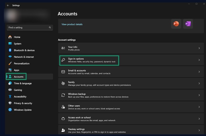This screenshot has height=136, width=206.
Task: Click the Your info profile icon
Action: coord(63,48)
